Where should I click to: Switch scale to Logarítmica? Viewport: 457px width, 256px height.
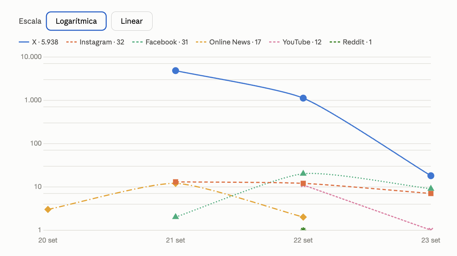(x=76, y=21)
